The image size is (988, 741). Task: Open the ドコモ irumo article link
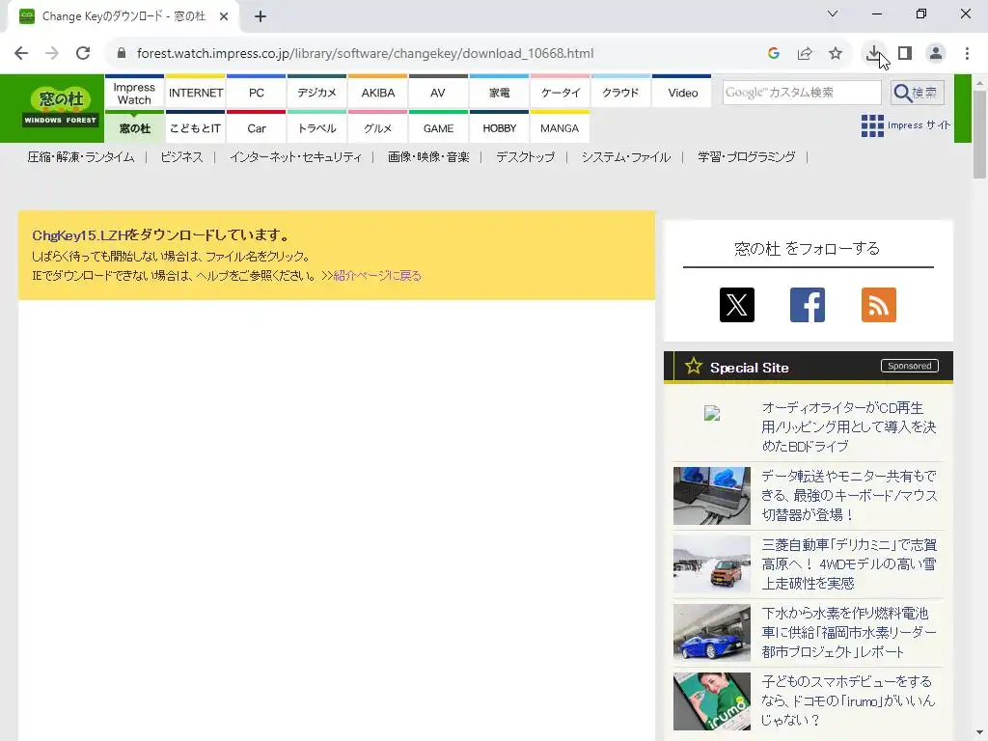(847, 700)
